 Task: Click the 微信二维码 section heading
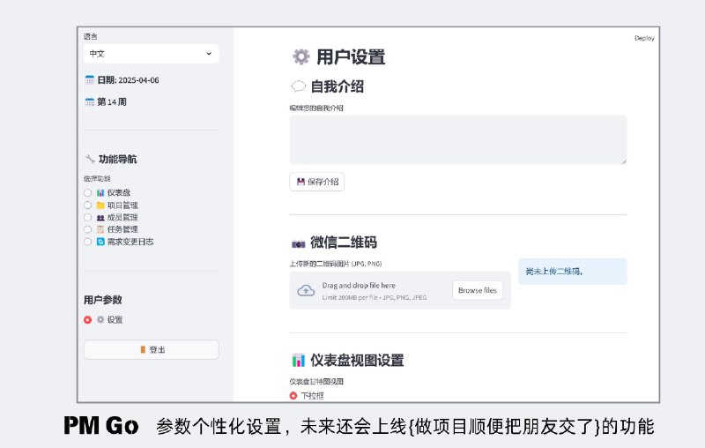344,243
